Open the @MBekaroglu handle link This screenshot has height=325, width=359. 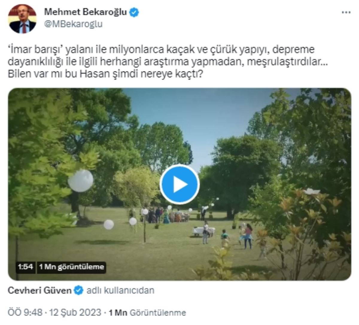73,24
